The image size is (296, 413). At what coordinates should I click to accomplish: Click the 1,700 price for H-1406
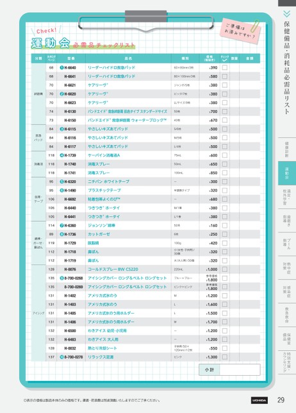(212, 322)
